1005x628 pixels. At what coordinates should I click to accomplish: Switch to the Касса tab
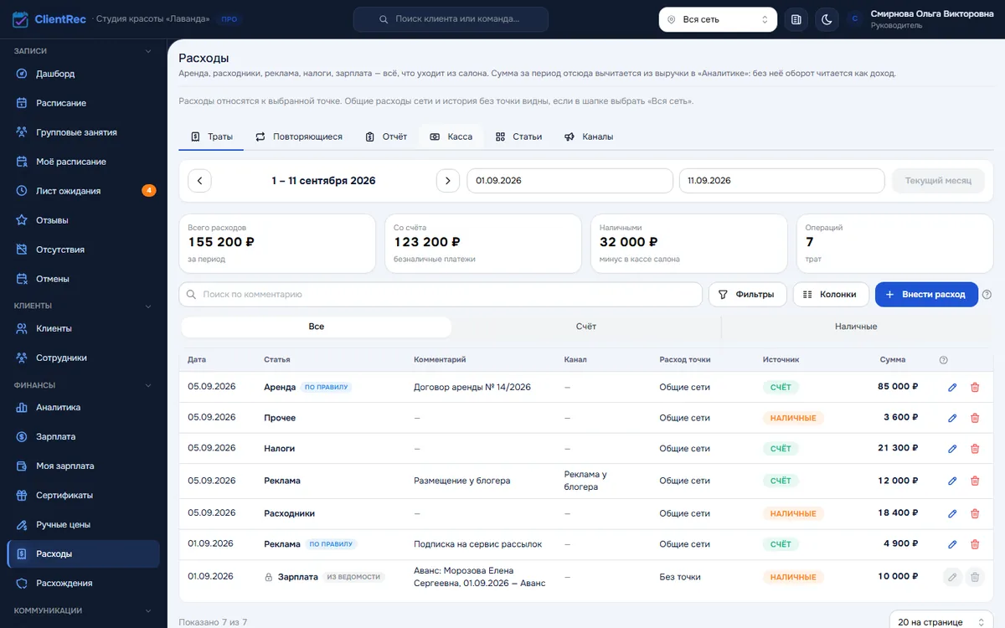451,136
